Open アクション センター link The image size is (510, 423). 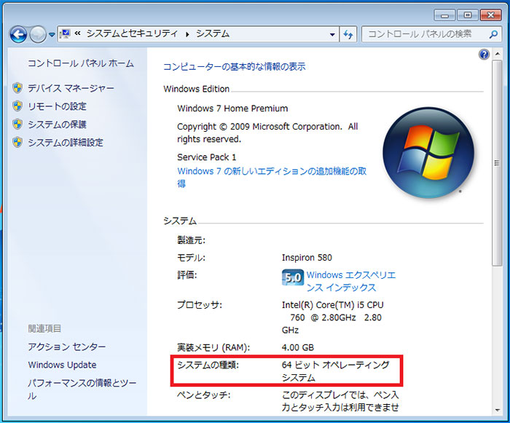pyautogui.click(x=67, y=347)
